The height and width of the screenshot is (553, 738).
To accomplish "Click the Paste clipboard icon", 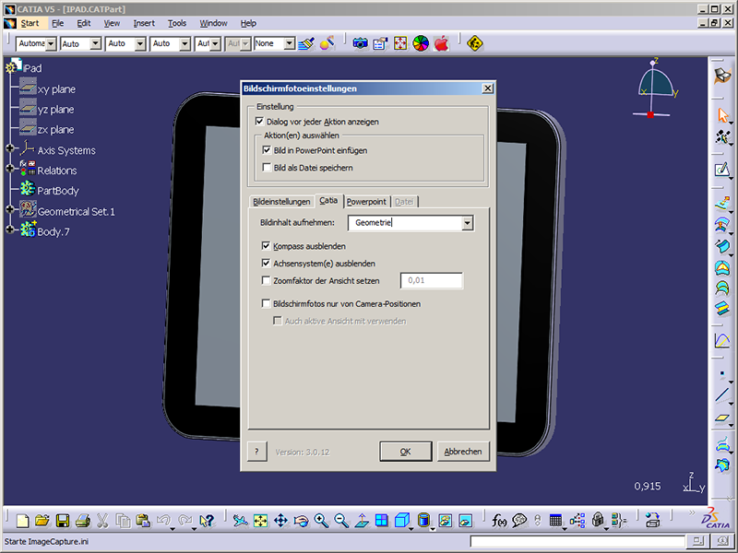I will (x=143, y=520).
